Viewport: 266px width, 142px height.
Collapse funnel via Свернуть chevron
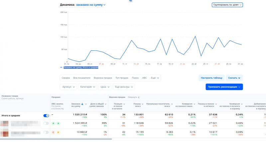139,97
